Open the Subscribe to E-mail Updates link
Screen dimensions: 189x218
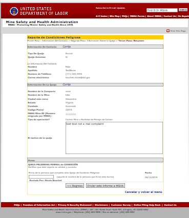coord(110,8)
